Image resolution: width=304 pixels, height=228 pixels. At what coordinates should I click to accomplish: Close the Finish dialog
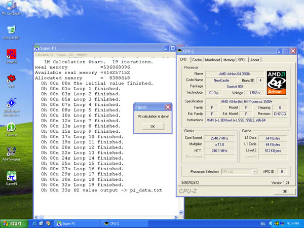(x=168, y=107)
